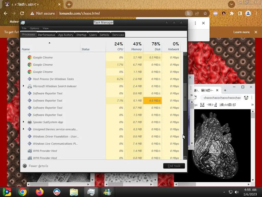Expand Spooler SubSystem App process
The image size is (262, 197).
23,122
